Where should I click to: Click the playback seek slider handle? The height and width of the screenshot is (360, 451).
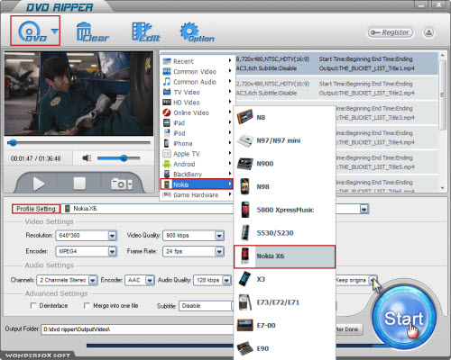(x=13, y=143)
